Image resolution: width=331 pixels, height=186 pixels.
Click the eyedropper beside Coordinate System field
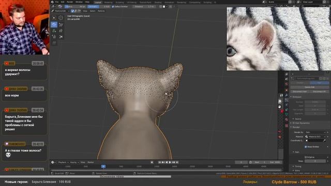click(x=324, y=141)
